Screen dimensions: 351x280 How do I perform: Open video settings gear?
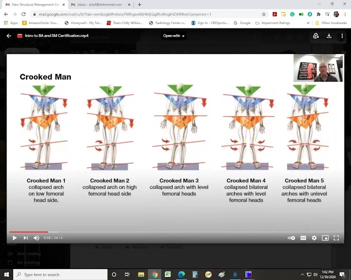314,238
